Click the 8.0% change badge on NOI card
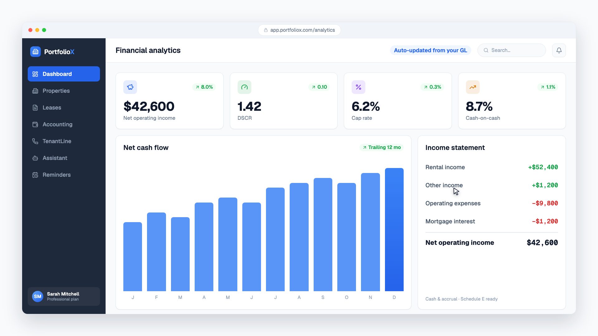The height and width of the screenshot is (336, 598). click(204, 87)
